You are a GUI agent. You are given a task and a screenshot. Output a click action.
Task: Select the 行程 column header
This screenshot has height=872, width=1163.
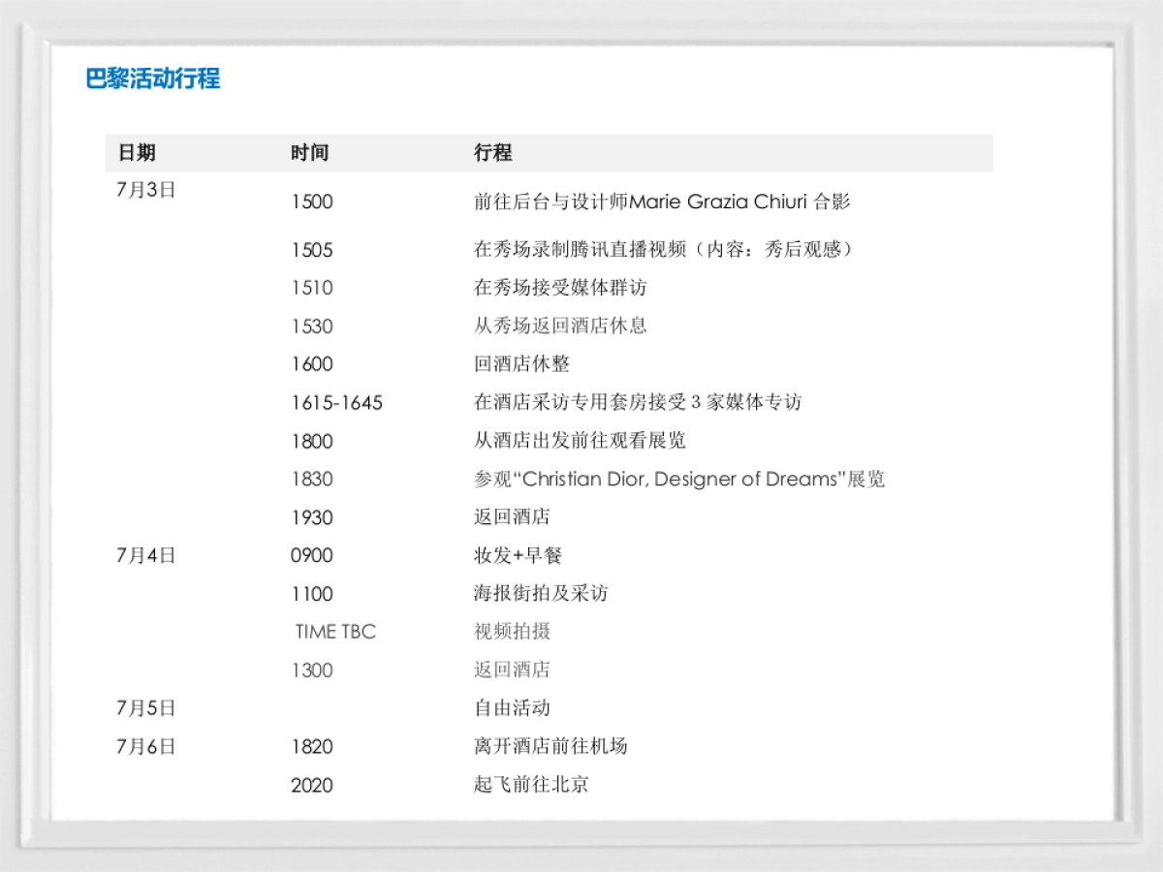pyautogui.click(x=492, y=153)
